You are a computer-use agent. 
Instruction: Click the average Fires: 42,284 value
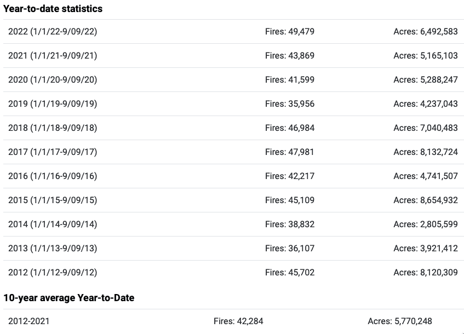click(x=238, y=321)
